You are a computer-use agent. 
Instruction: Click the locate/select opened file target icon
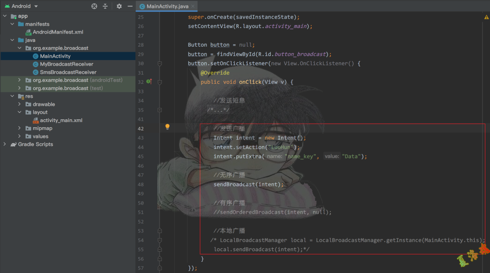click(x=94, y=6)
